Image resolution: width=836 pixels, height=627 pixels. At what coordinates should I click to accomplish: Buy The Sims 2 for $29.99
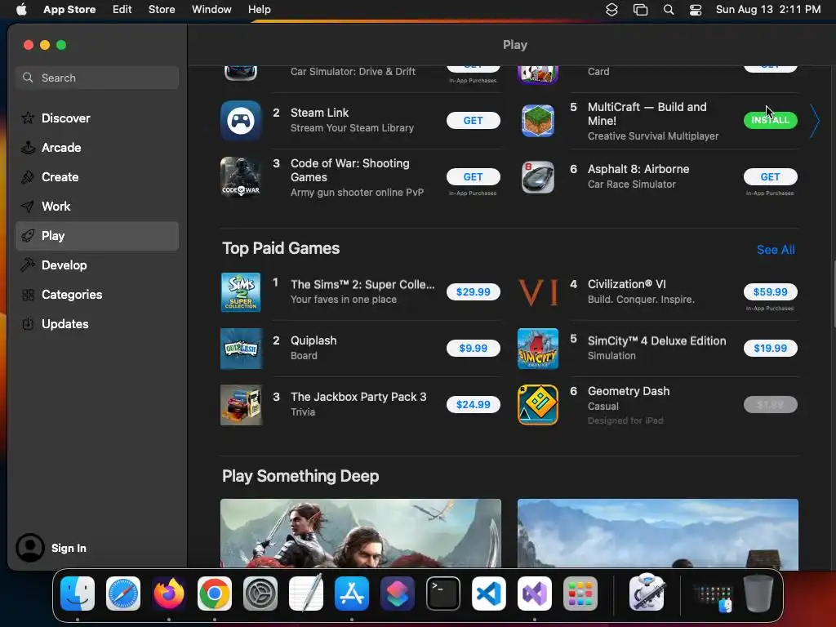(473, 291)
